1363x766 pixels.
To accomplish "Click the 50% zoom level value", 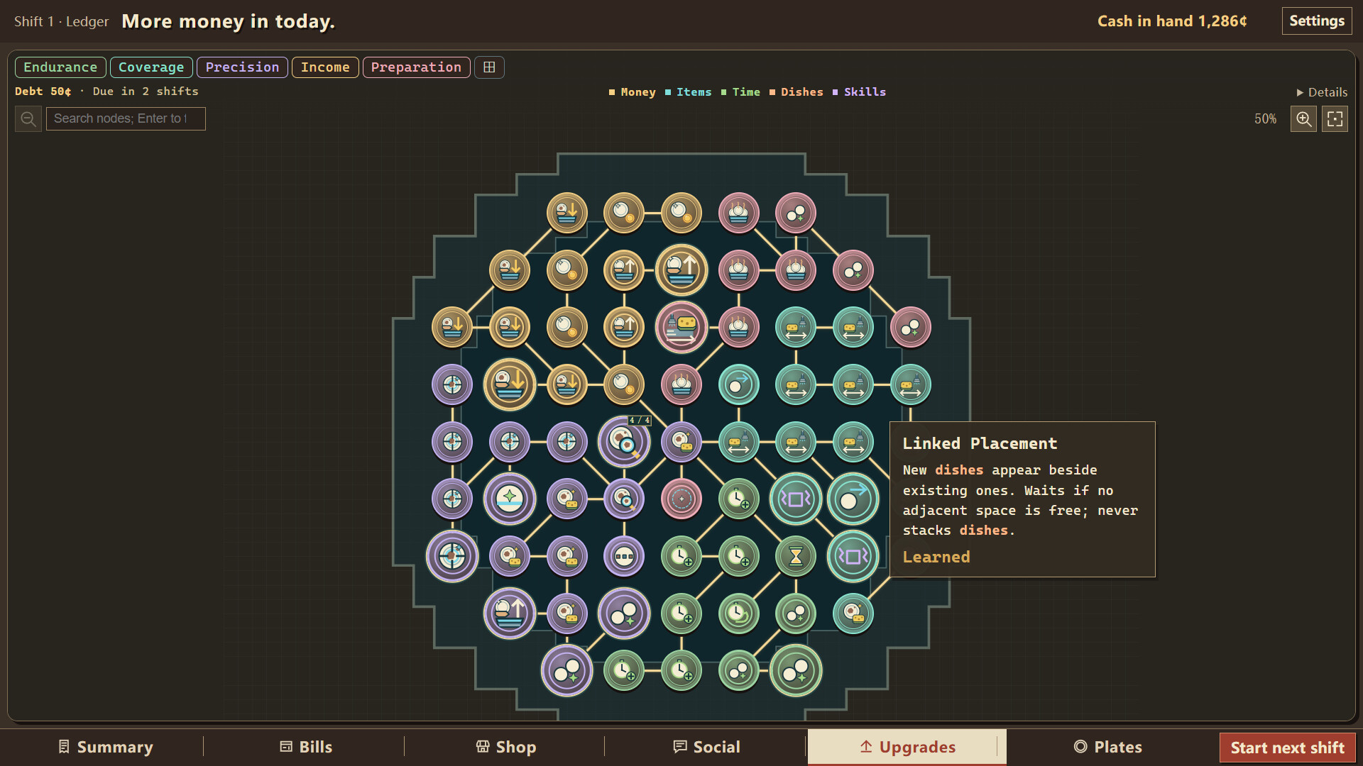I will click(1265, 119).
